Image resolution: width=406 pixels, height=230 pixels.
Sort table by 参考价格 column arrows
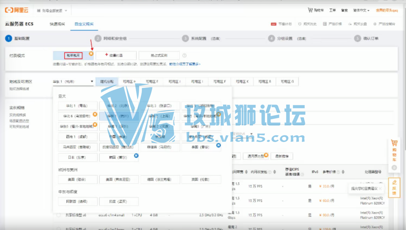pyautogui.click(x=343, y=172)
